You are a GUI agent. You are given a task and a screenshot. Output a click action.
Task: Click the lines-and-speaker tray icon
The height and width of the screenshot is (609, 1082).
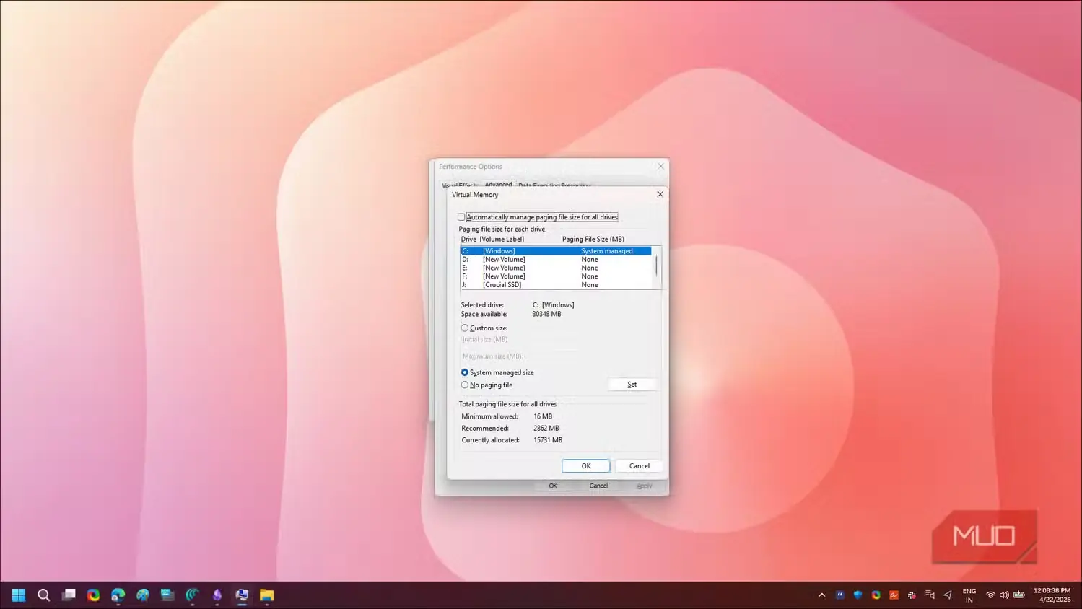(930, 595)
